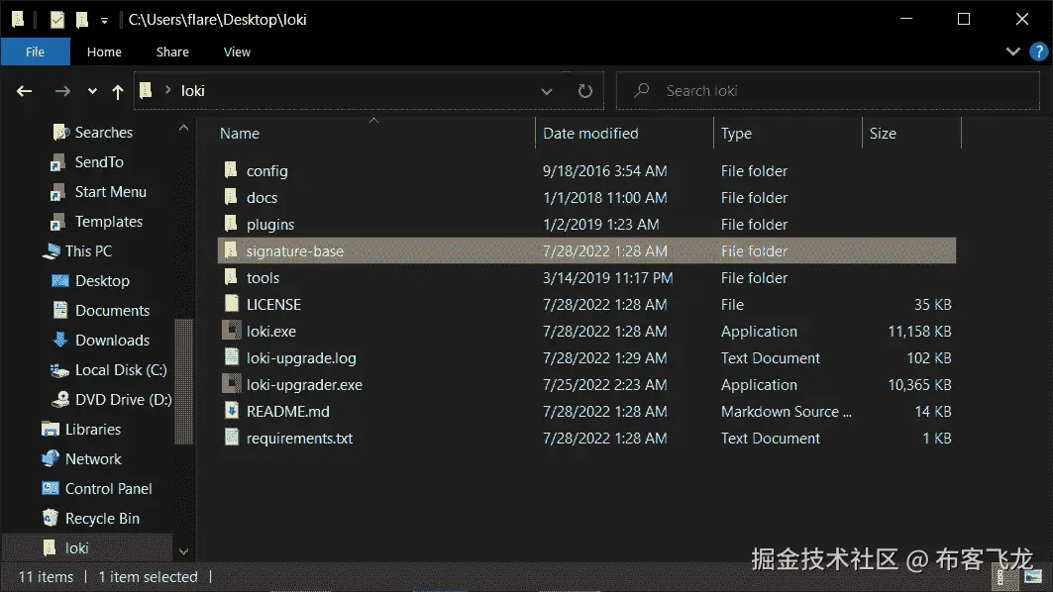Toggle sort order on the Name column
The height and width of the screenshot is (592, 1053).
[x=238, y=133]
